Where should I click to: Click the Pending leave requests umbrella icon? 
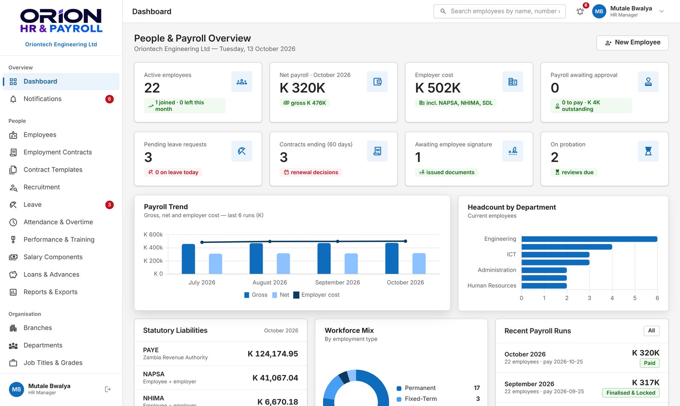242,151
